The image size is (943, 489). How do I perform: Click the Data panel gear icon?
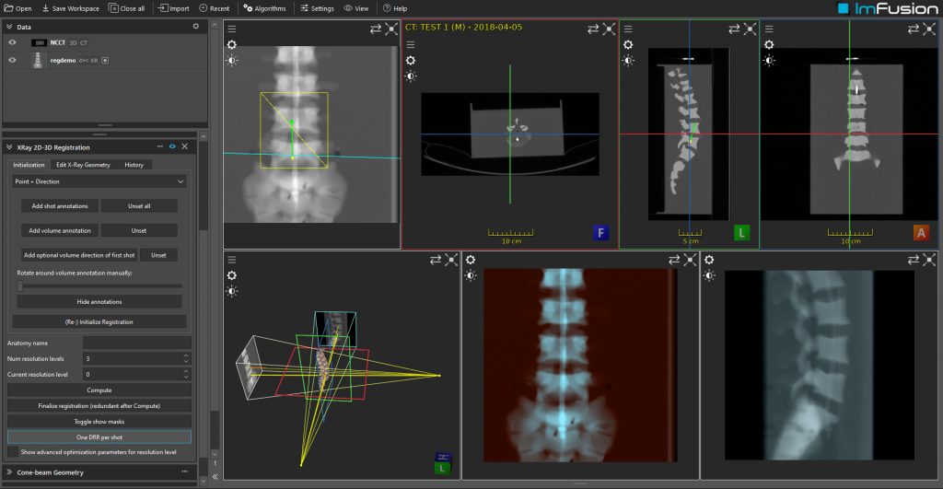click(195, 27)
